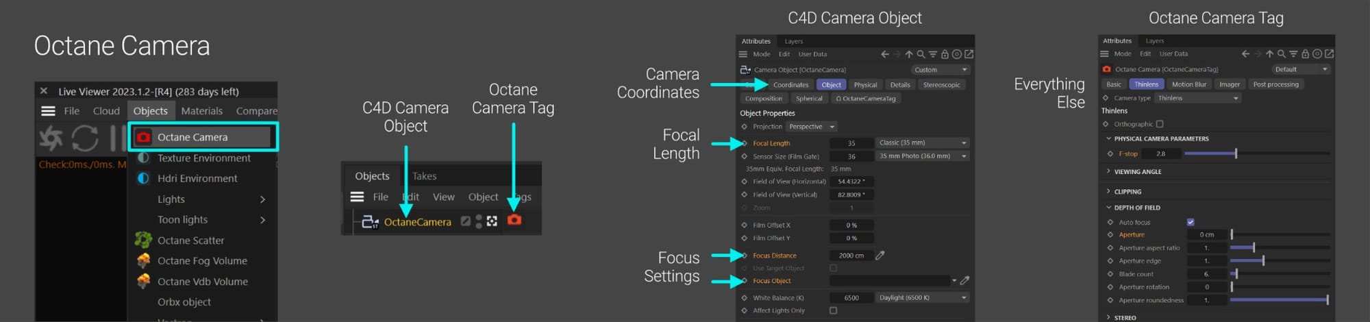This screenshot has width=1370, height=322.
Task: Toggle the Affect Lights Only checkbox
Action: pos(833,310)
